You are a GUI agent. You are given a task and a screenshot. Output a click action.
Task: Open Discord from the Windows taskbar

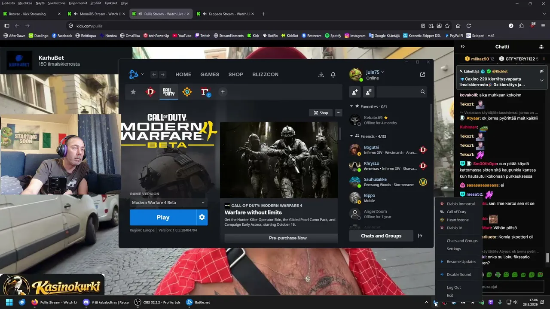click(106, 303)
